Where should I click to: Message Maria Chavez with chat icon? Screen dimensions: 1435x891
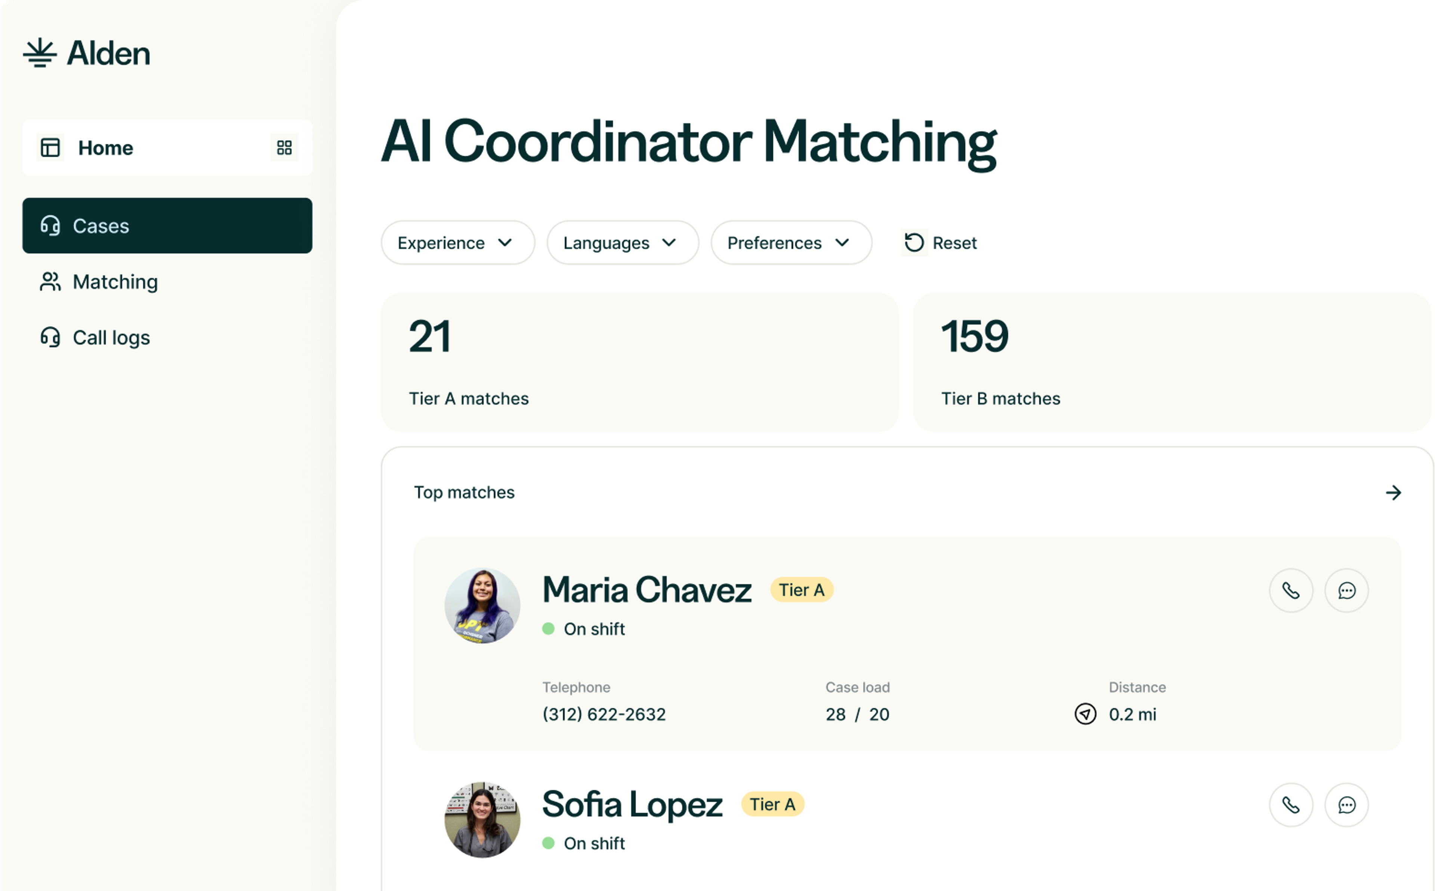point(1347,590)
